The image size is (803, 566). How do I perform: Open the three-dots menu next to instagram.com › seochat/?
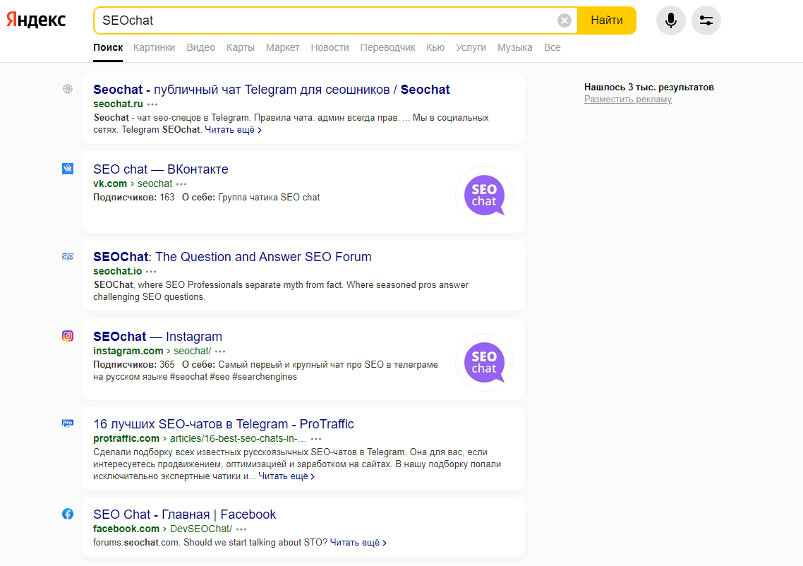pos(220,352)
